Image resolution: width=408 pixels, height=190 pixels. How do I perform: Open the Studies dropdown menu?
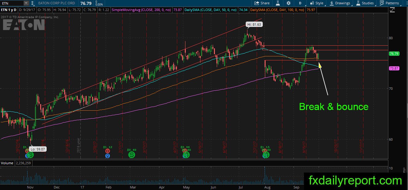pyautogui.click(x=365, y=3)
